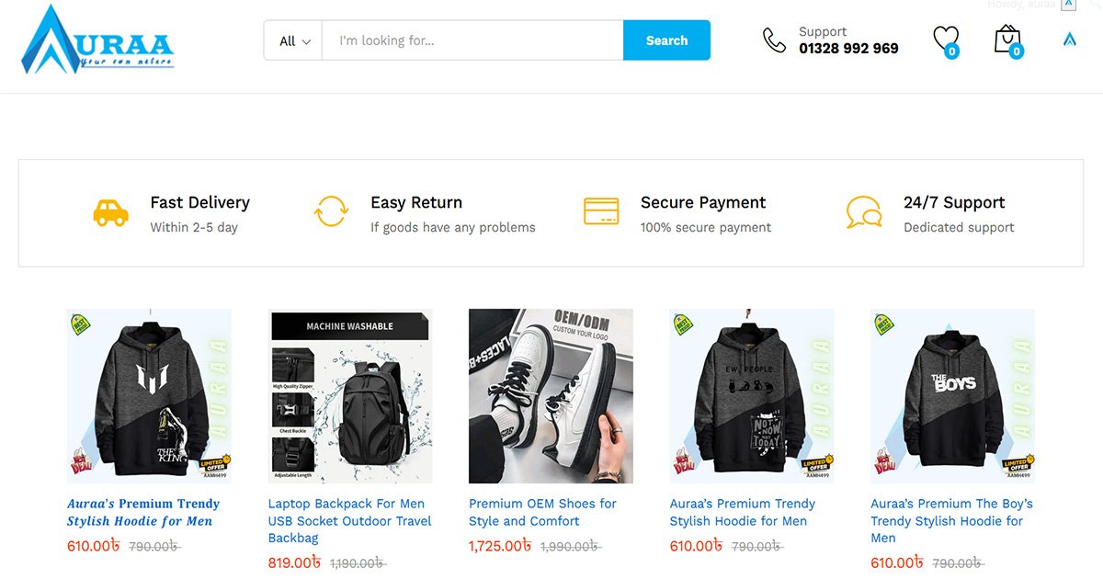The image size is (1103, 579).
Task: Click the support phone icon
Action: 774,40
